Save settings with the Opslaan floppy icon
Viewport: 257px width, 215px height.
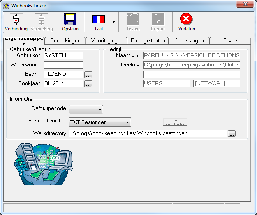tap(70, 19)
